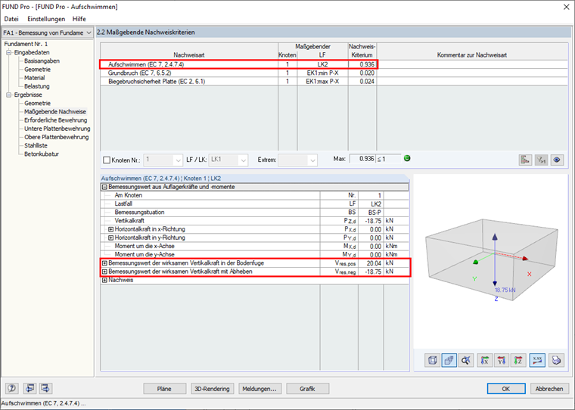Open the help icon at bottom left

tap(12, 388)
